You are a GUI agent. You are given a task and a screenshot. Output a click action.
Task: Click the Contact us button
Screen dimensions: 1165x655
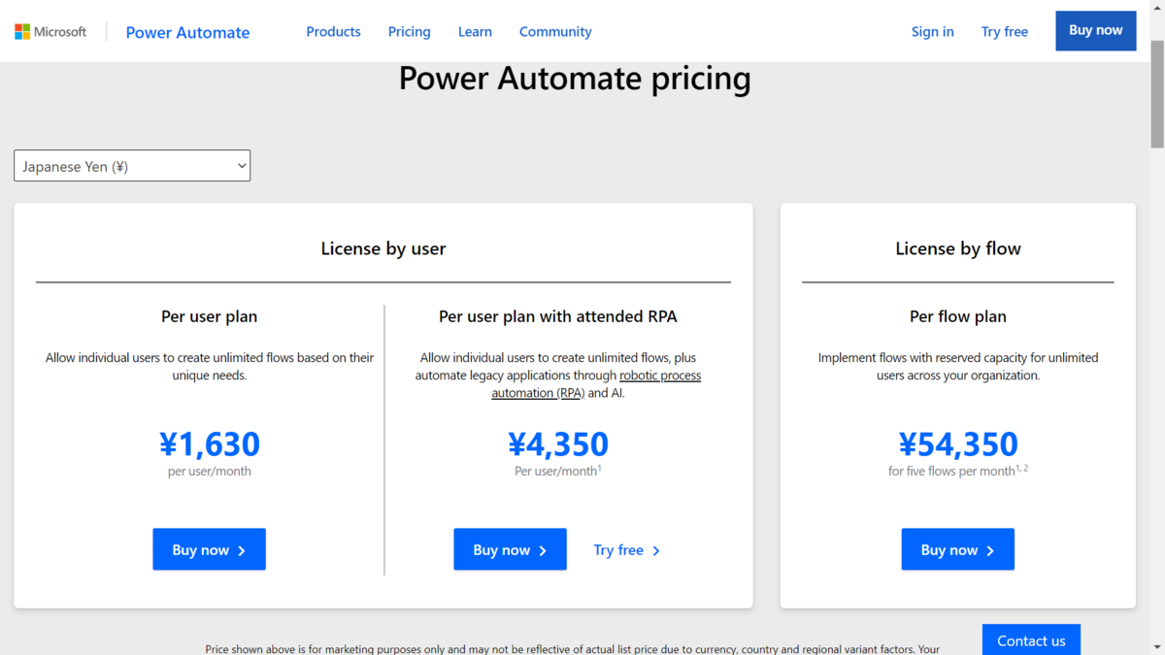(x=1031, y=639)
